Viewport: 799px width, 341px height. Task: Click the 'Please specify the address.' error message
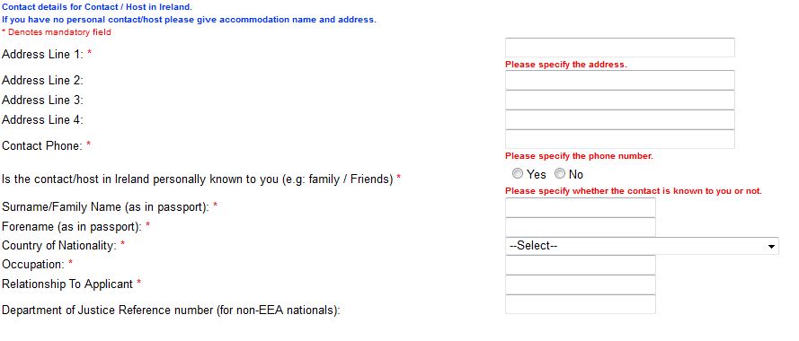[566, 65]
